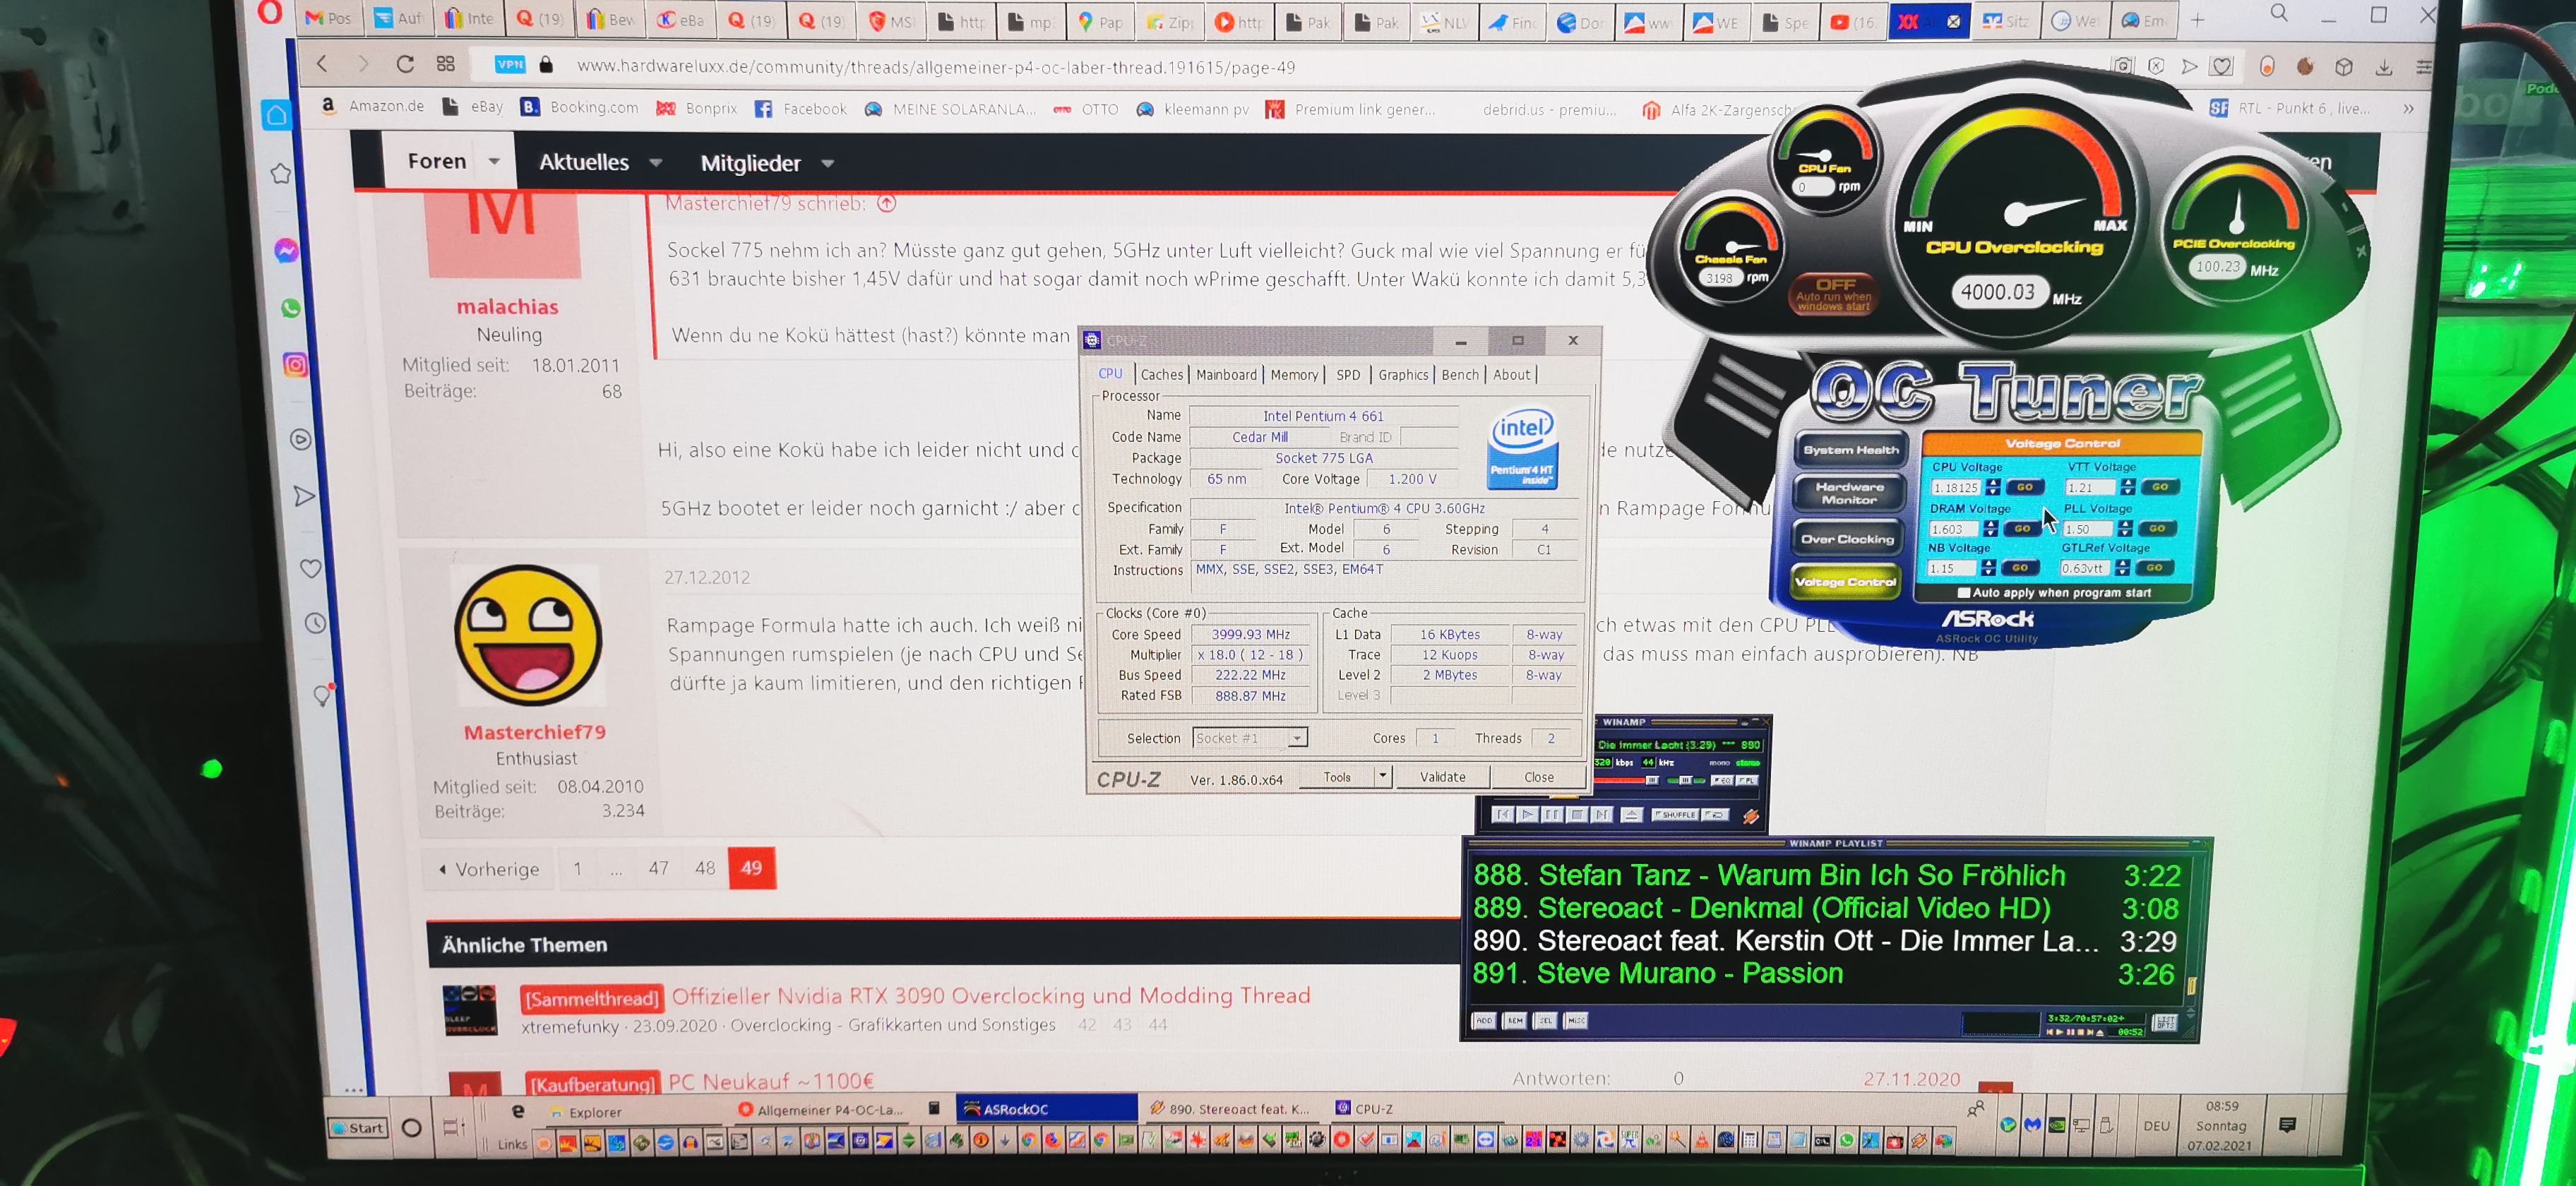The image size is (2576, 1186).
Task: Open the notification center icon
Action: point(2287,1125)
